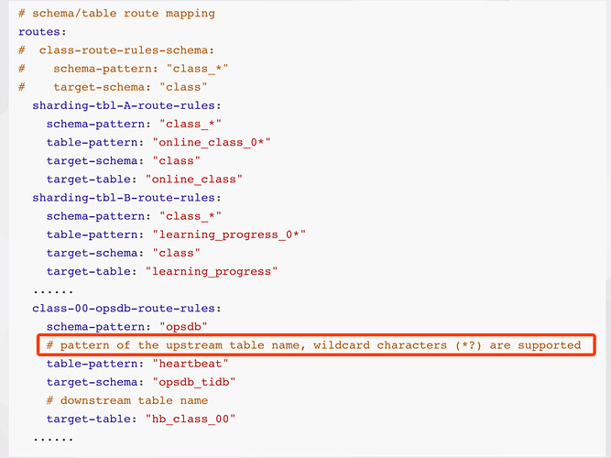Click the 'downstream table name' comment

pyautogui.click(x=127, y=400)
